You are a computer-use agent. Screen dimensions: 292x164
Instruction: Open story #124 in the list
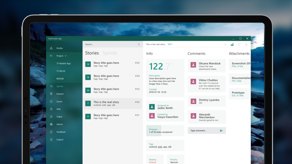point(113,77)
